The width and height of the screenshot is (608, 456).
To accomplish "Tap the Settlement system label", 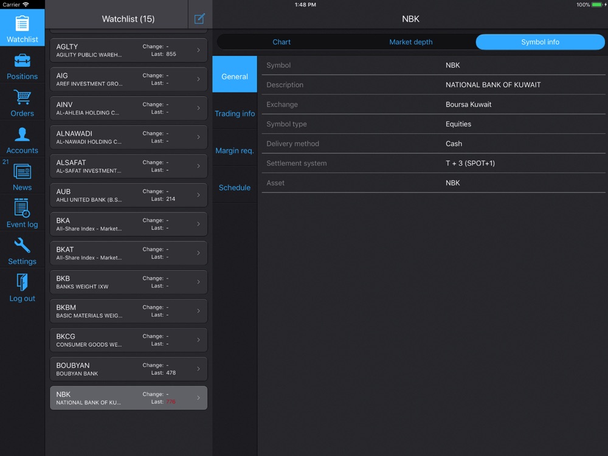I will (x=296, y=163).
